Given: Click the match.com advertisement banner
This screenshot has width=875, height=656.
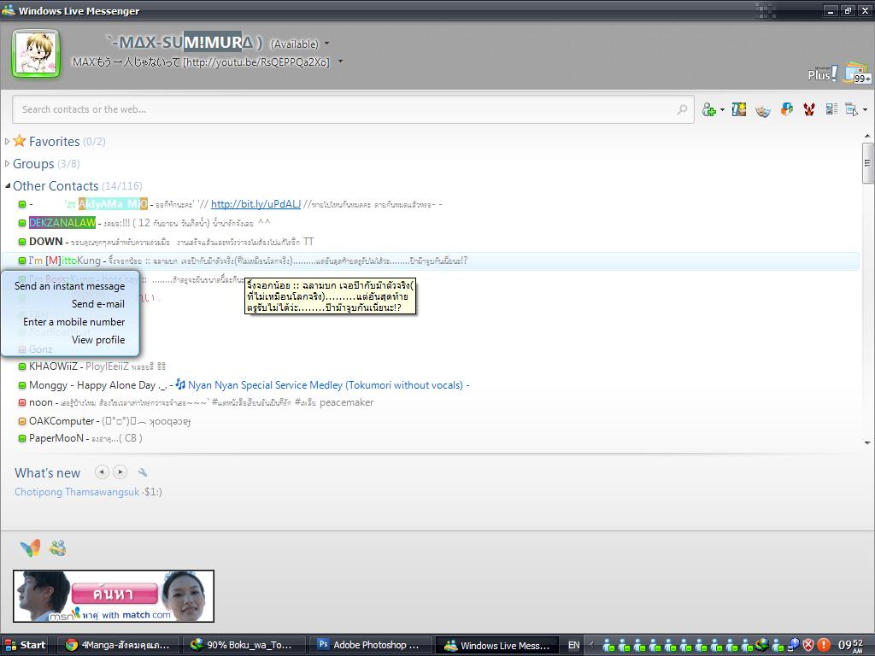Looking at the screenshot, I should click(x=114, y=595).
